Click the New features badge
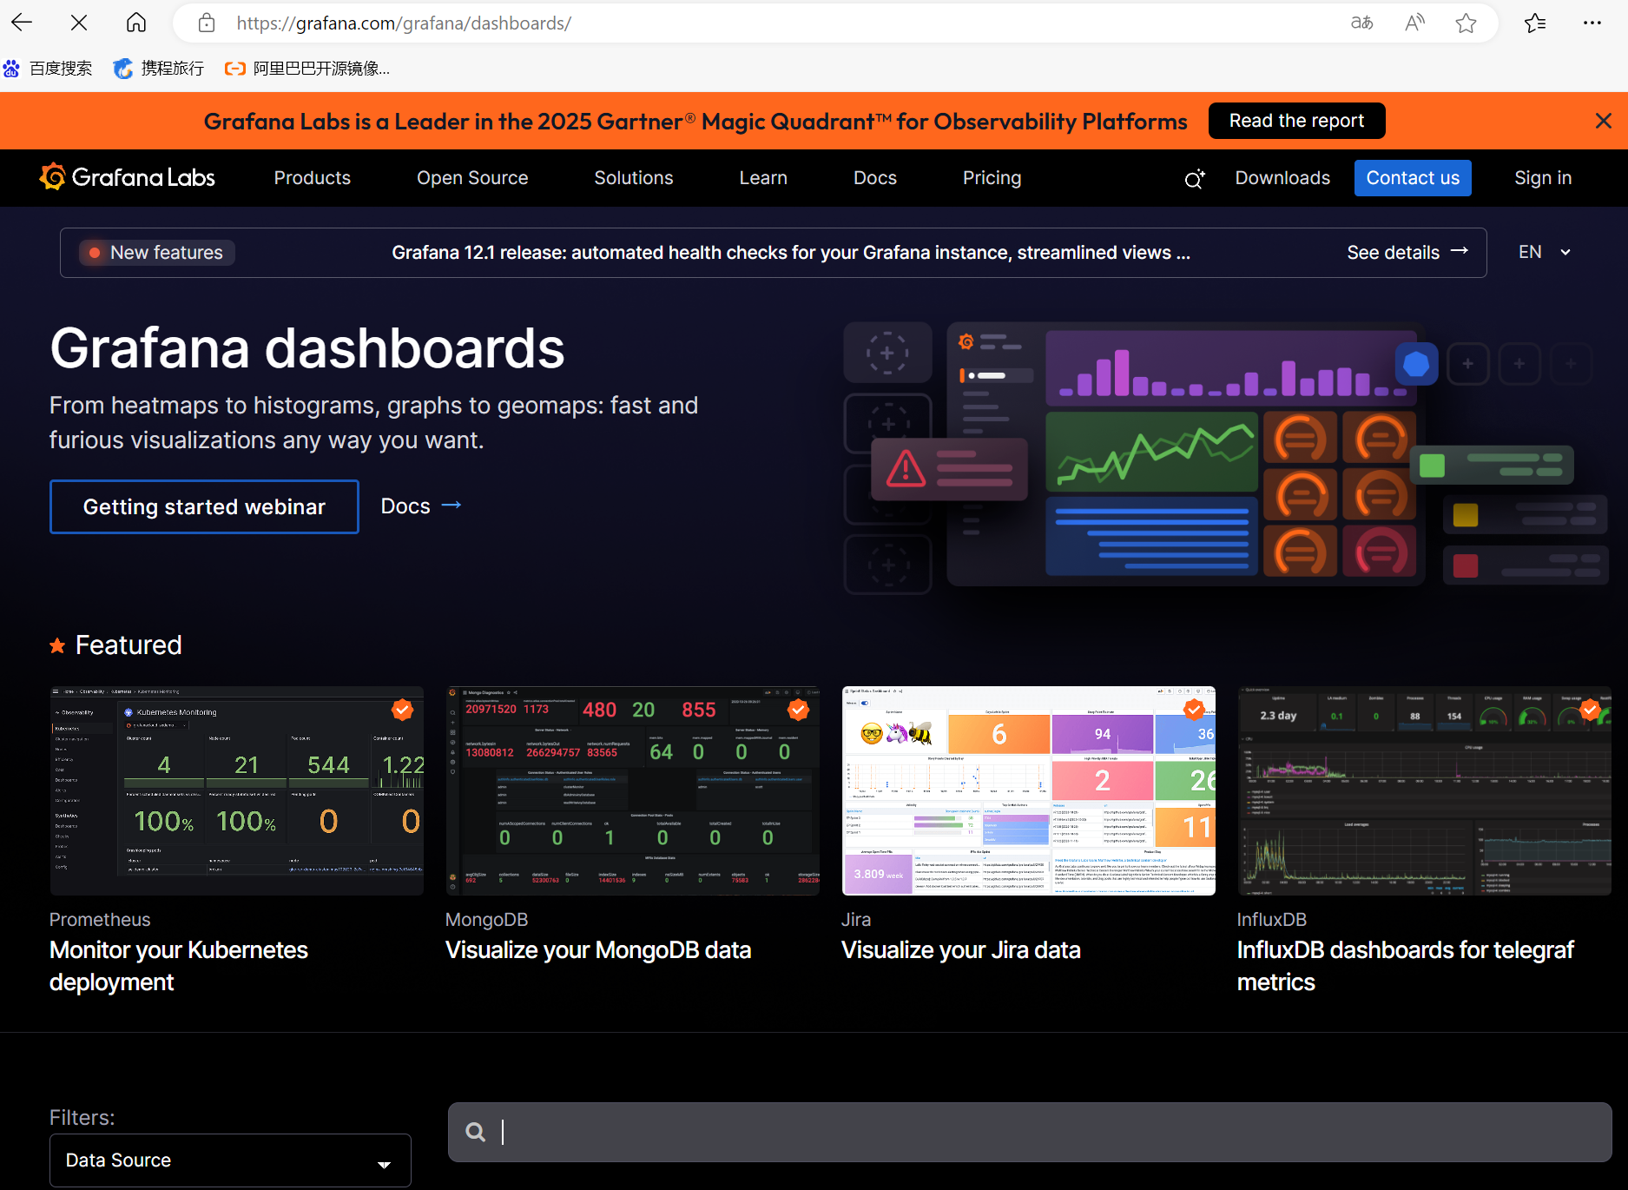The height and width of the screenshot is (1190, 1628). [x=157, y=253]
